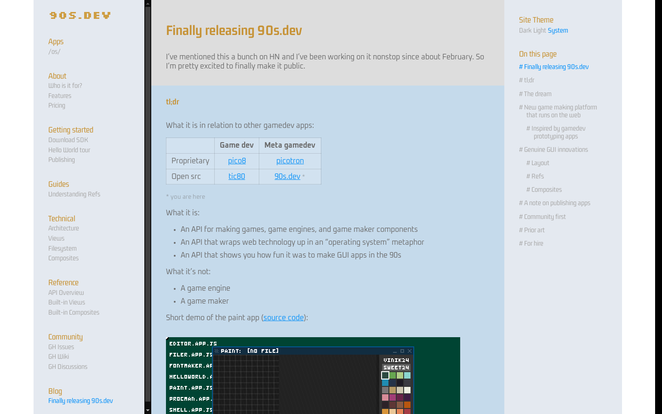This screenshot has height=414, width=662.
Task: Open the Filesystem page
Action: pyautogui.click(x=63, y=248)
